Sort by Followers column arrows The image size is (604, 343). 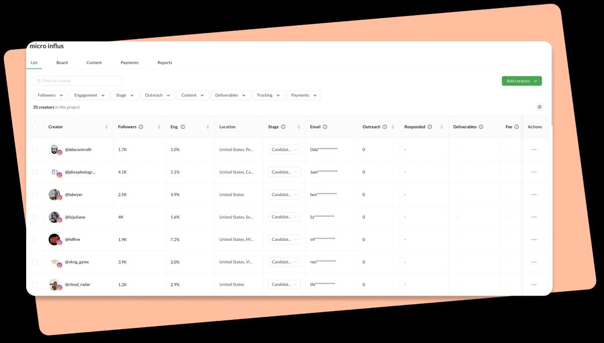[x=159, y=127]
